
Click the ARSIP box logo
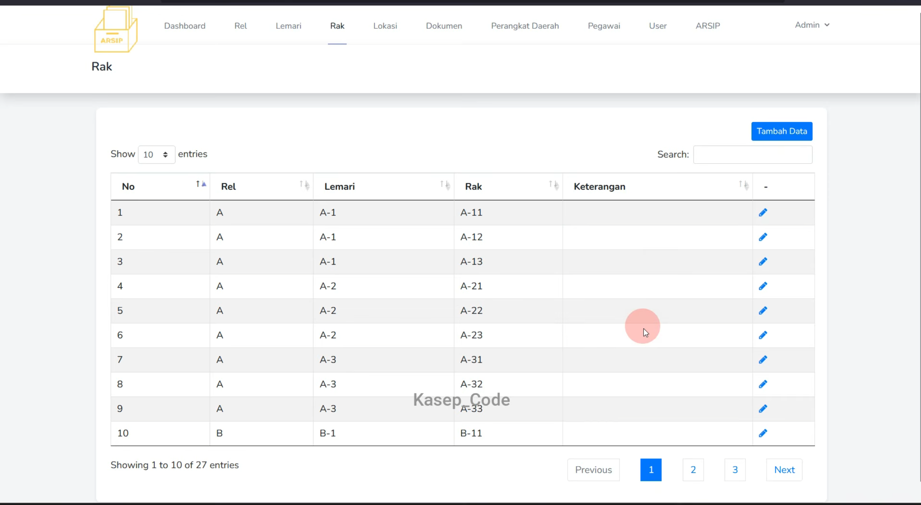(x=116, y=30)
